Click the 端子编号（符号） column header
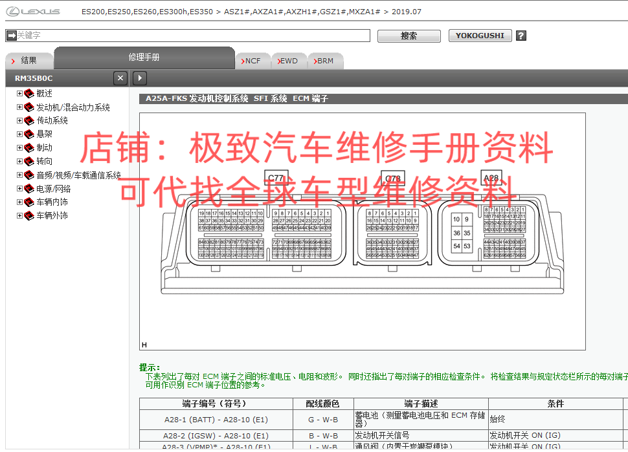Viewport: 628px width, 452px height. tap(216, 404)
